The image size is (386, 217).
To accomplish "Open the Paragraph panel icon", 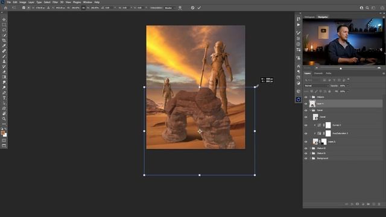I will 299,72.
